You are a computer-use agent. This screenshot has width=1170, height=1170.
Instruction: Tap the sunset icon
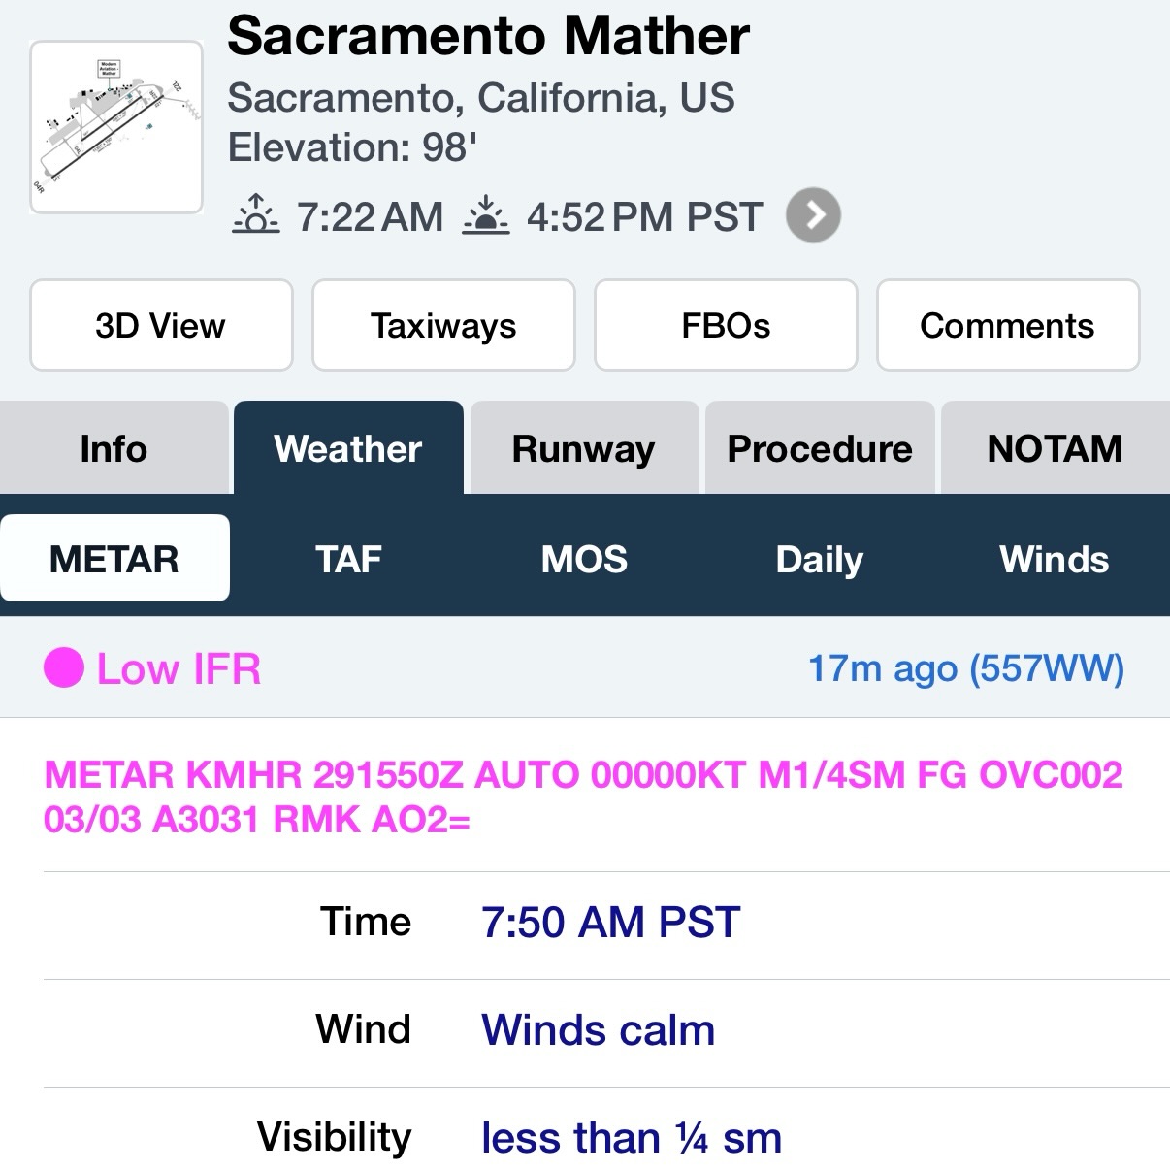click(x=486, y=214)
